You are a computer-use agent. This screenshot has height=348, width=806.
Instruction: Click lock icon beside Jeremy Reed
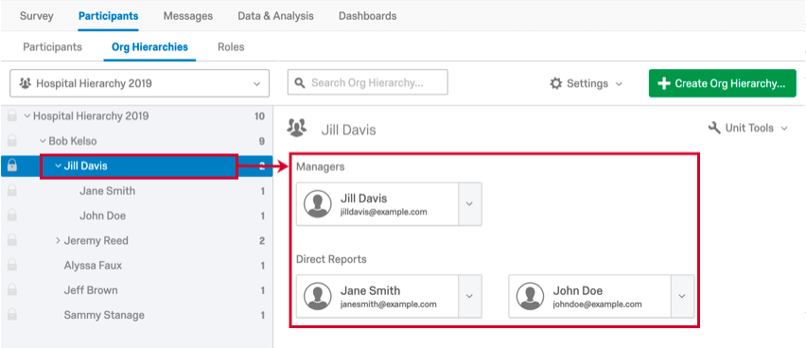point(11,240)
